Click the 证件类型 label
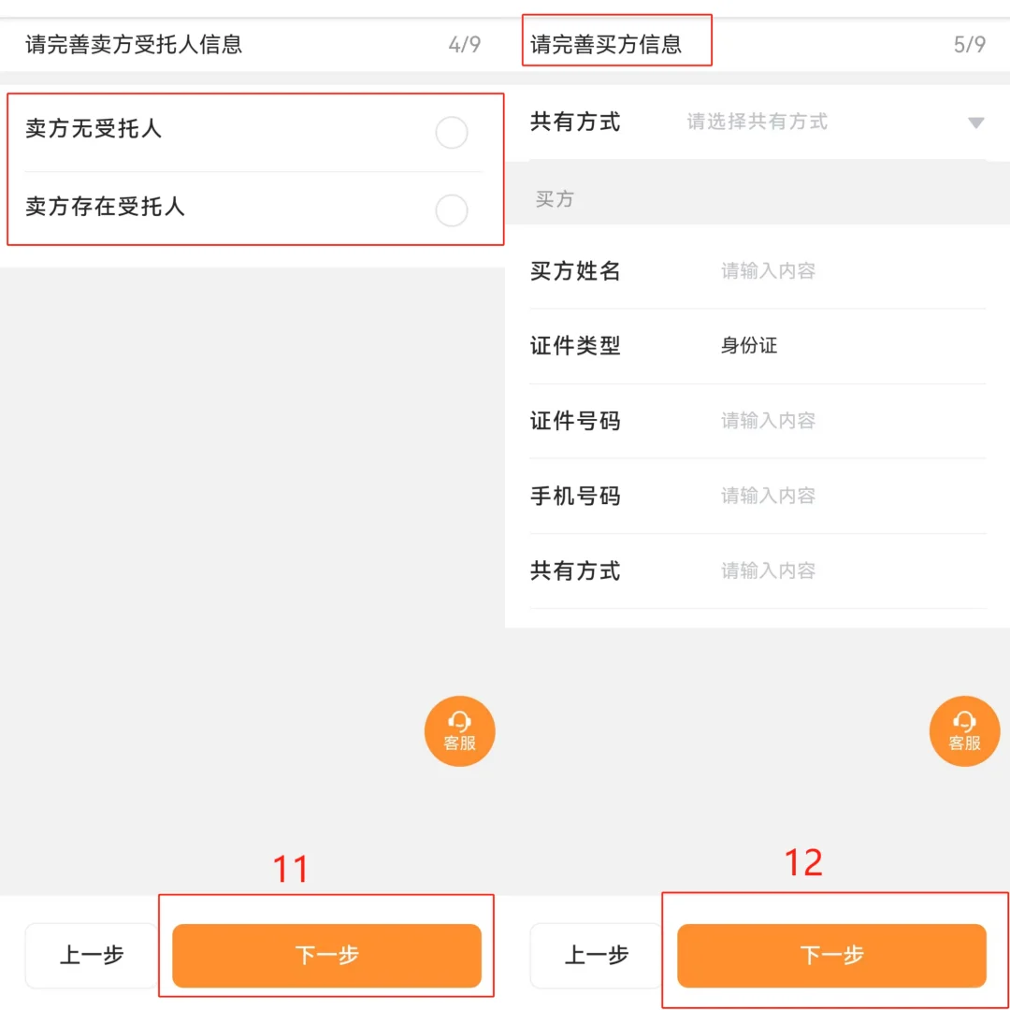 [575, 345]
